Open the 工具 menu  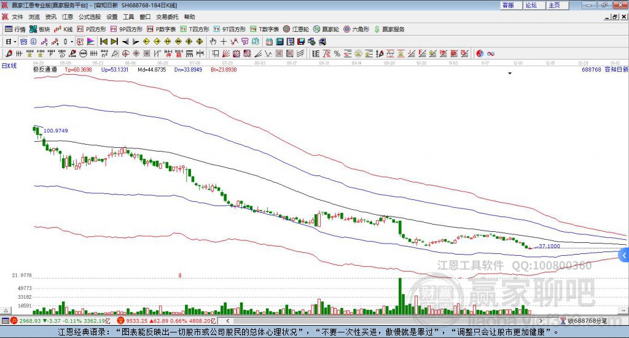pyautogui.click(x=128, y=17)
